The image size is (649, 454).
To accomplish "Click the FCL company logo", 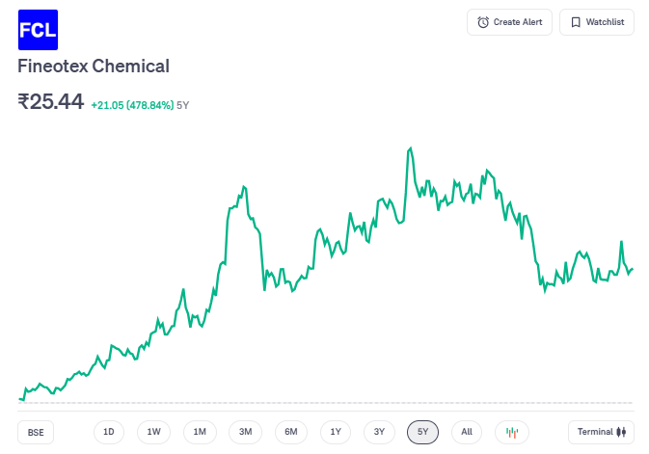I will (38, 29).
